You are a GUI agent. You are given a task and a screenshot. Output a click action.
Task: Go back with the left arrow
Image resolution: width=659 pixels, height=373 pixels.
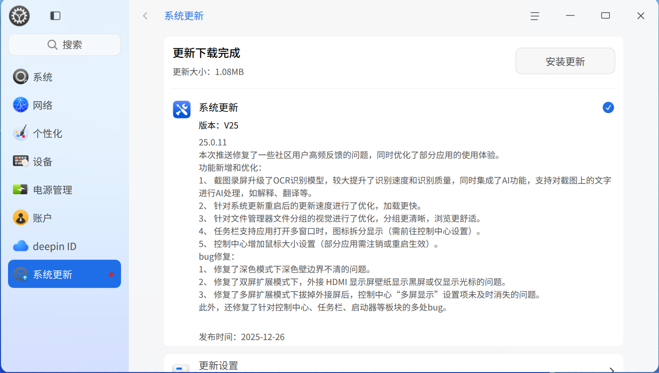point(145,16)
